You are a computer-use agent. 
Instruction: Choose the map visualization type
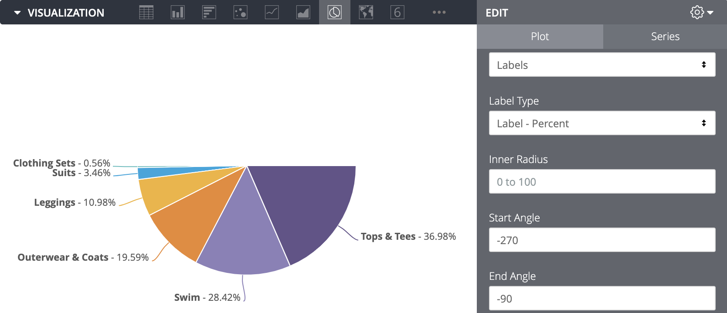tap(366, 12)
